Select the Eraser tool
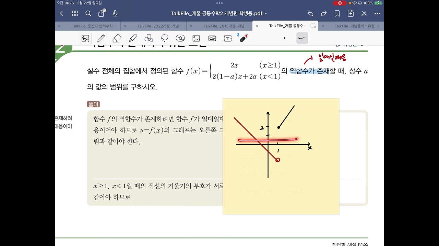 117,38
